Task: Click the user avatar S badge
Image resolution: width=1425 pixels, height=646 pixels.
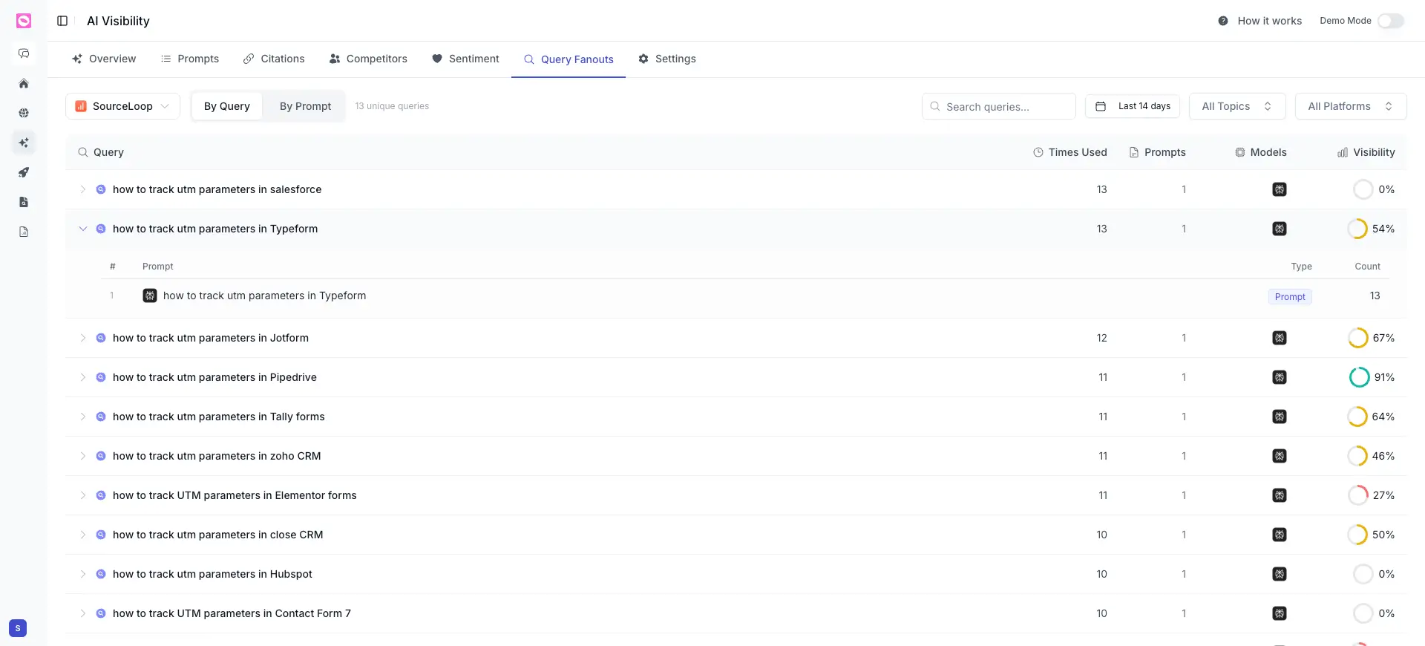Action: (x=18, y=628)
